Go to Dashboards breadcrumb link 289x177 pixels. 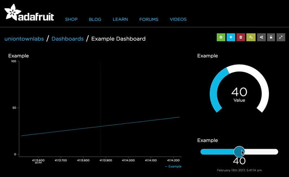(68, 39)
